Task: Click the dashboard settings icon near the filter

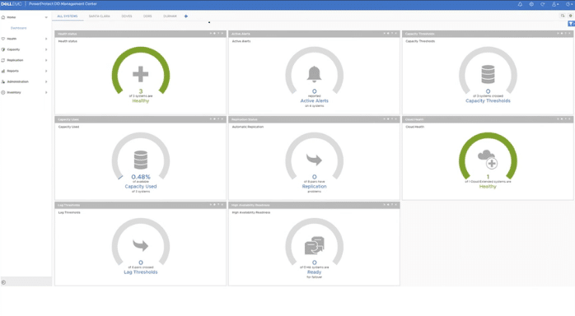Action: click(x=571, y=16)
